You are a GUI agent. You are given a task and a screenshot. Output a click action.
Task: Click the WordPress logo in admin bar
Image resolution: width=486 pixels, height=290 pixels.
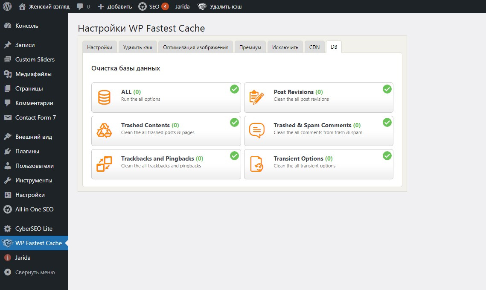[x=7, y=6]
